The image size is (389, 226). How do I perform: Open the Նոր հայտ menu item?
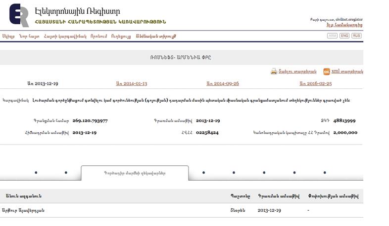point(29,37)
